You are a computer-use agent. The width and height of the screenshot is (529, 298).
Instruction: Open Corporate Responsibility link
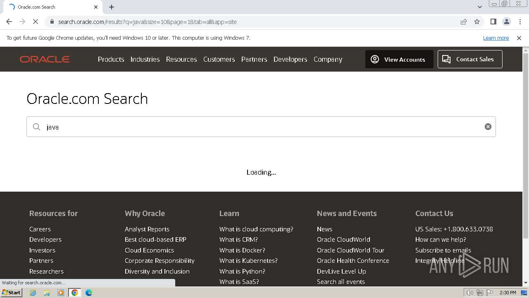coord(160,260)
